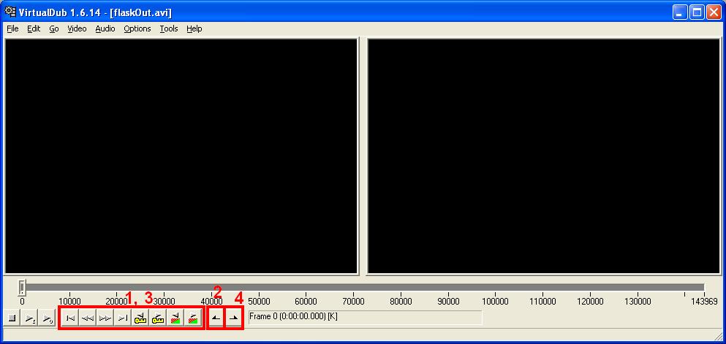Click the 70000 timeline label

coord(353,302)
